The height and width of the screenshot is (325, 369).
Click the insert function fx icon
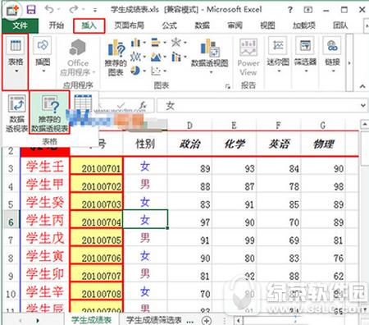click(x=143, y=106)
